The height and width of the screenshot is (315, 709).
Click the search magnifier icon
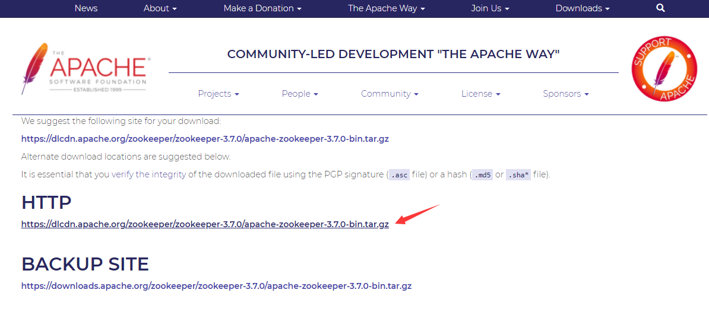pos(661,8)
